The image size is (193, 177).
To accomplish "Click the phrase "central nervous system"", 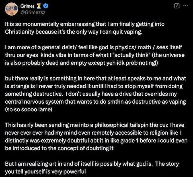I will (x=34, y=102).
